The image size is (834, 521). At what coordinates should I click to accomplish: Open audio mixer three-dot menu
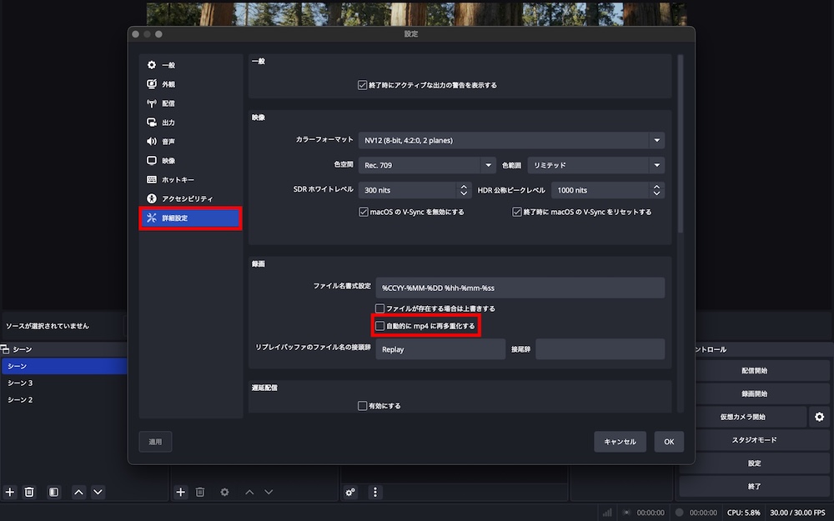375,493
